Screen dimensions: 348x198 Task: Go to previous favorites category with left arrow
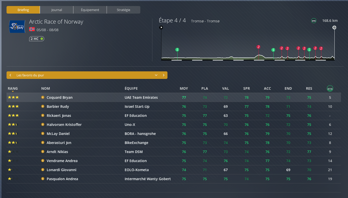10,75
